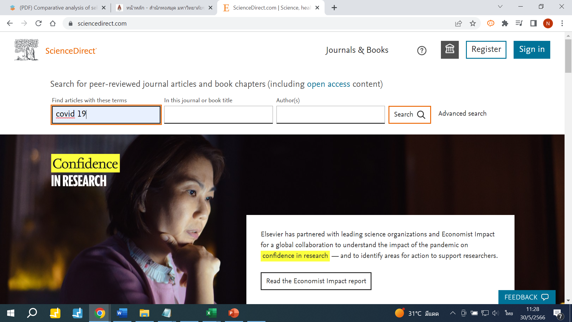The height and width of the screenshot is (322, 572).
Task: Click the Register button
Action: [486, 49]
